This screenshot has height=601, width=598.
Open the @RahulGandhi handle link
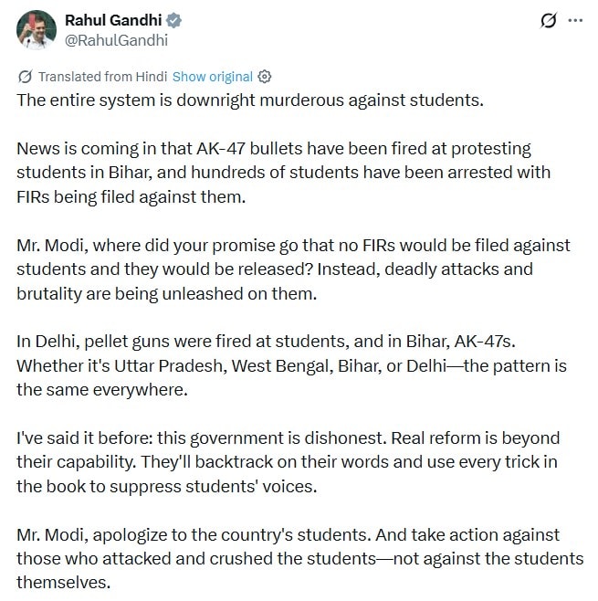coord(117,40)
